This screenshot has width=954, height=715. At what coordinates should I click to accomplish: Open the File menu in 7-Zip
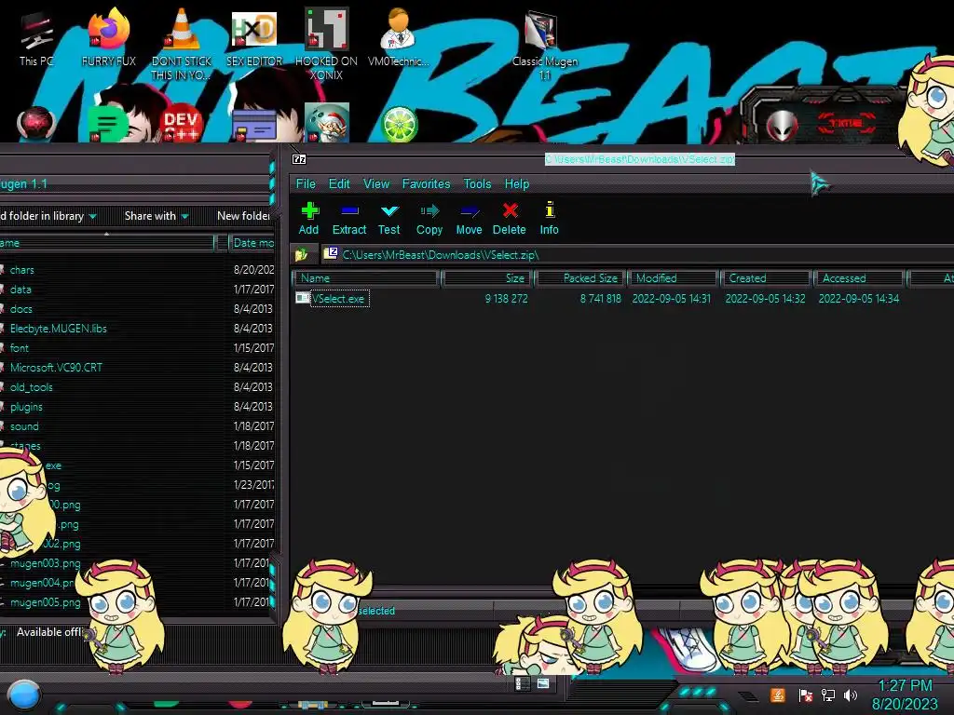(306, 183)
